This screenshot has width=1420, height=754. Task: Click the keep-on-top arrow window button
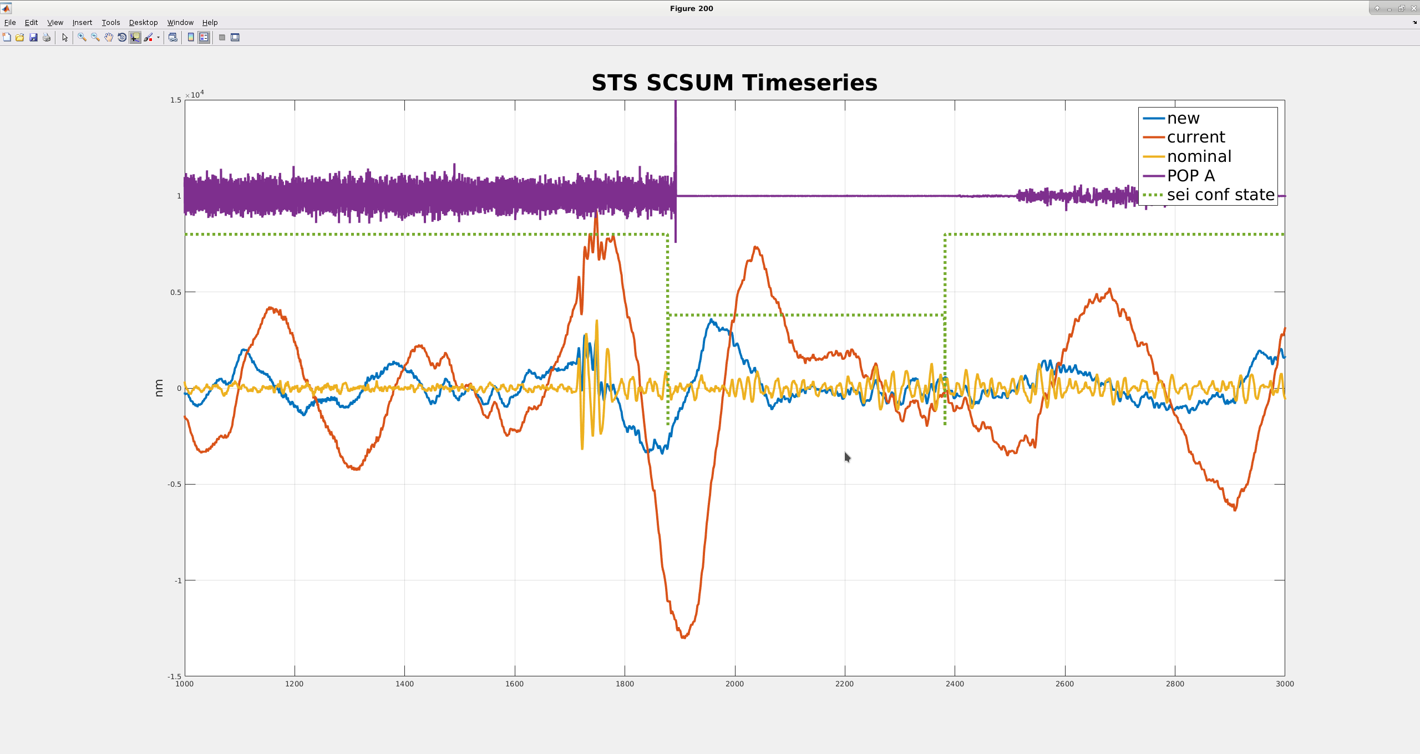pos(1377,8)
